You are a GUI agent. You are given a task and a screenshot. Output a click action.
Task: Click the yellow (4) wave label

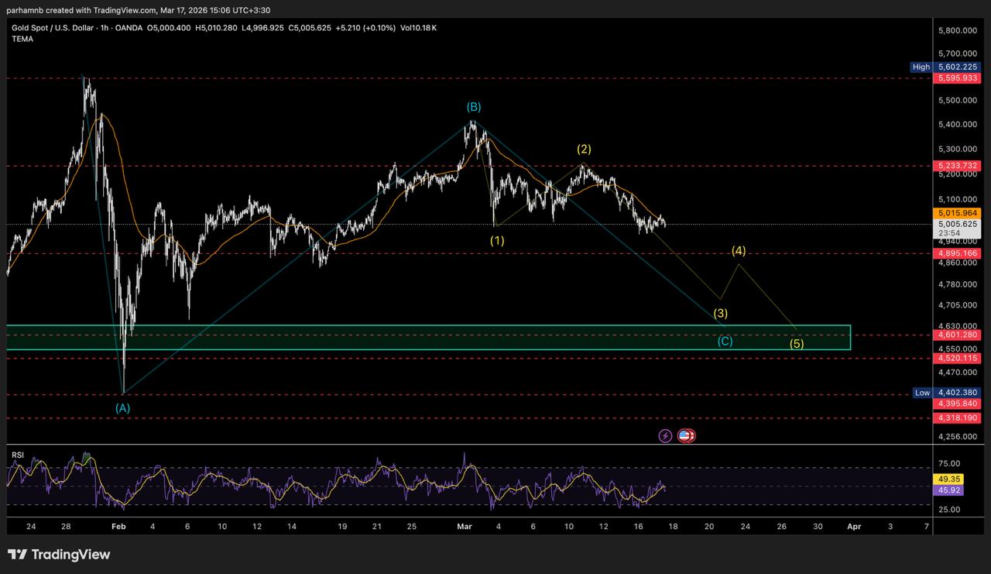739,251
